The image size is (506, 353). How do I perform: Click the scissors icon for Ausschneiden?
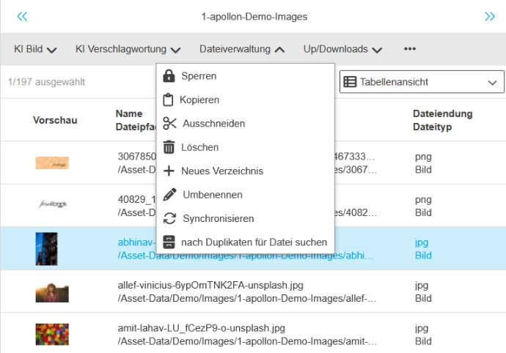(x=170, y=123)
